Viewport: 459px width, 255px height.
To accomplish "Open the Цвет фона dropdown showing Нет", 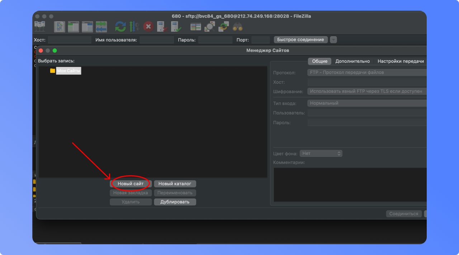I will click(321, 153).
